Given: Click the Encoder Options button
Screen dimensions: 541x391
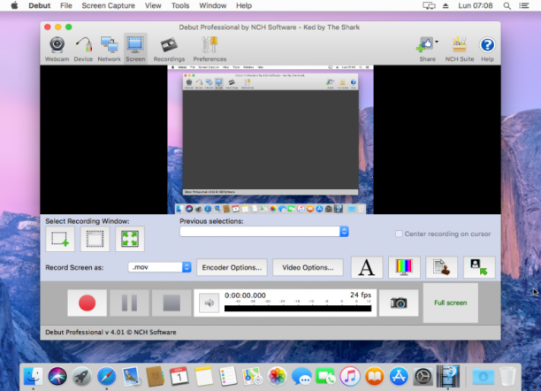Looking at the screenshot, I should pos(232,267).
